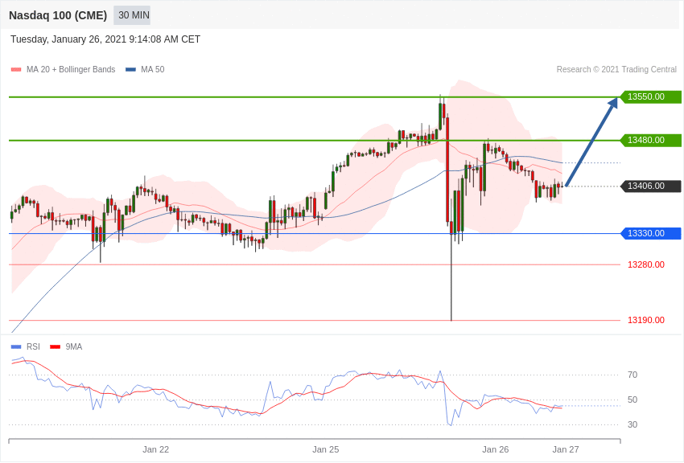Click the 30 MIN timeframe badge
The image size is (684, 463).
[x=132, y=15]
